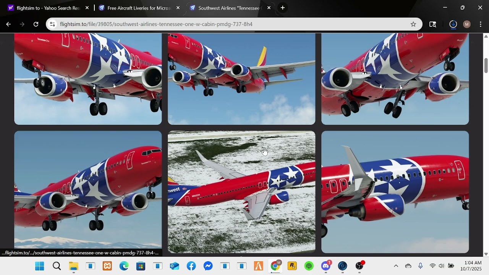Go forward to the next page
The width and height of the screenshot is (489, 275).
point(22,24)
